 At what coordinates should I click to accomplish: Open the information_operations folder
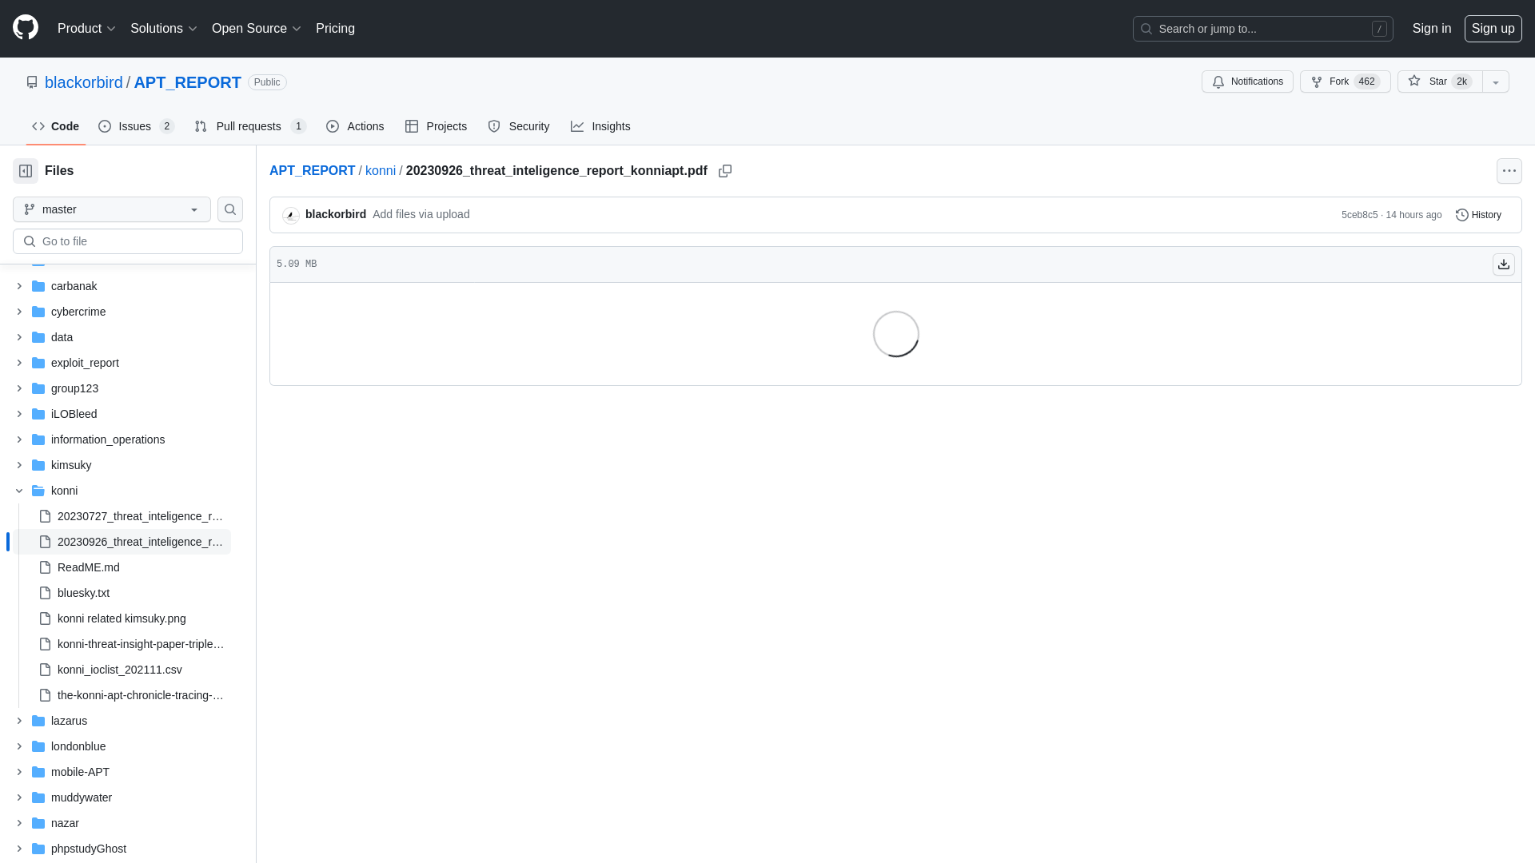pyautogui.click(x=108, y=439)
